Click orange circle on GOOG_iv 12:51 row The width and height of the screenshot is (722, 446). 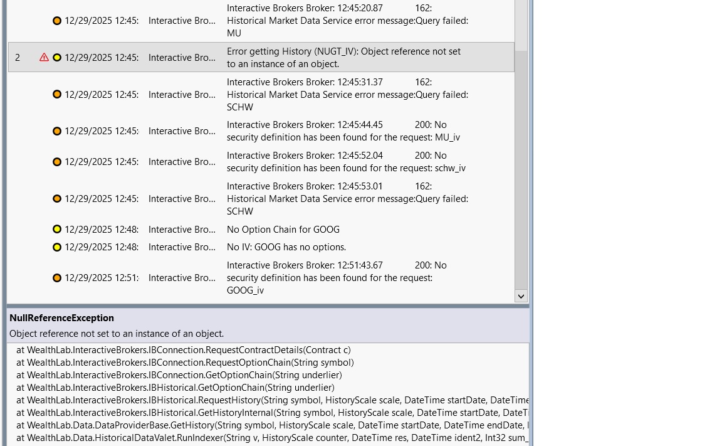click(x=57, y=278)
